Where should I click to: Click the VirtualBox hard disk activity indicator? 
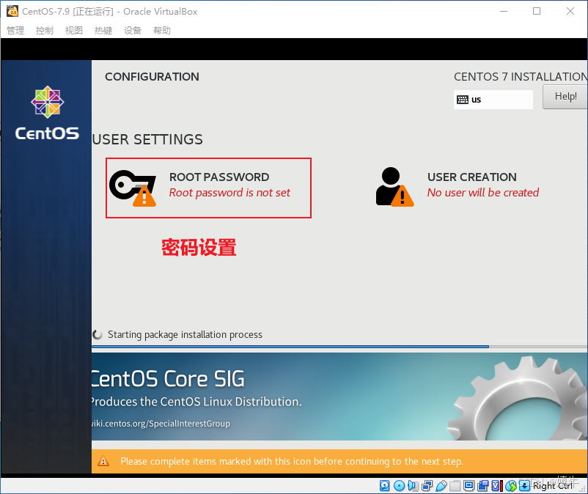pyautogui.click(x=384, y=485)
